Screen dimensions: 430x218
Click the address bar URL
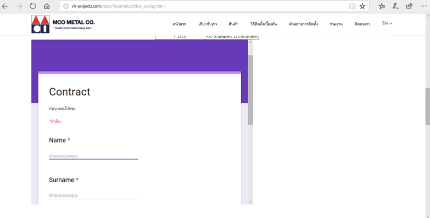pos(118,6)
